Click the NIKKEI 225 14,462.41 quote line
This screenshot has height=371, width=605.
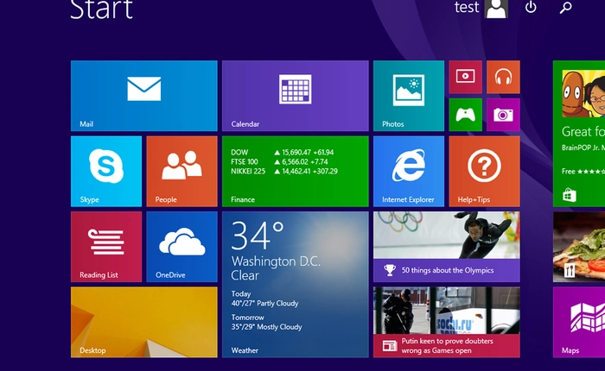(284, 171)
